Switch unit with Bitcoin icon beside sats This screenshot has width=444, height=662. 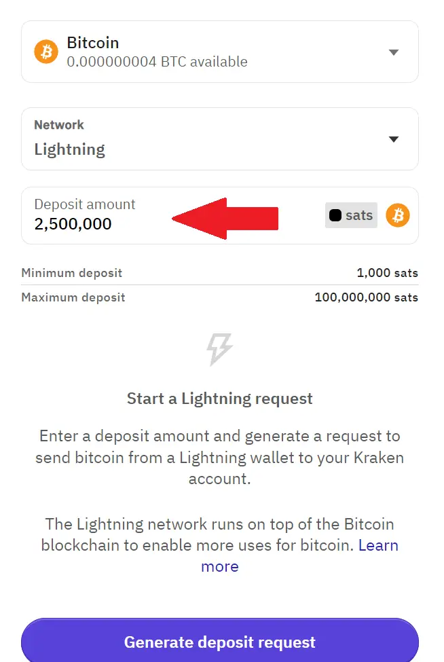398,215
